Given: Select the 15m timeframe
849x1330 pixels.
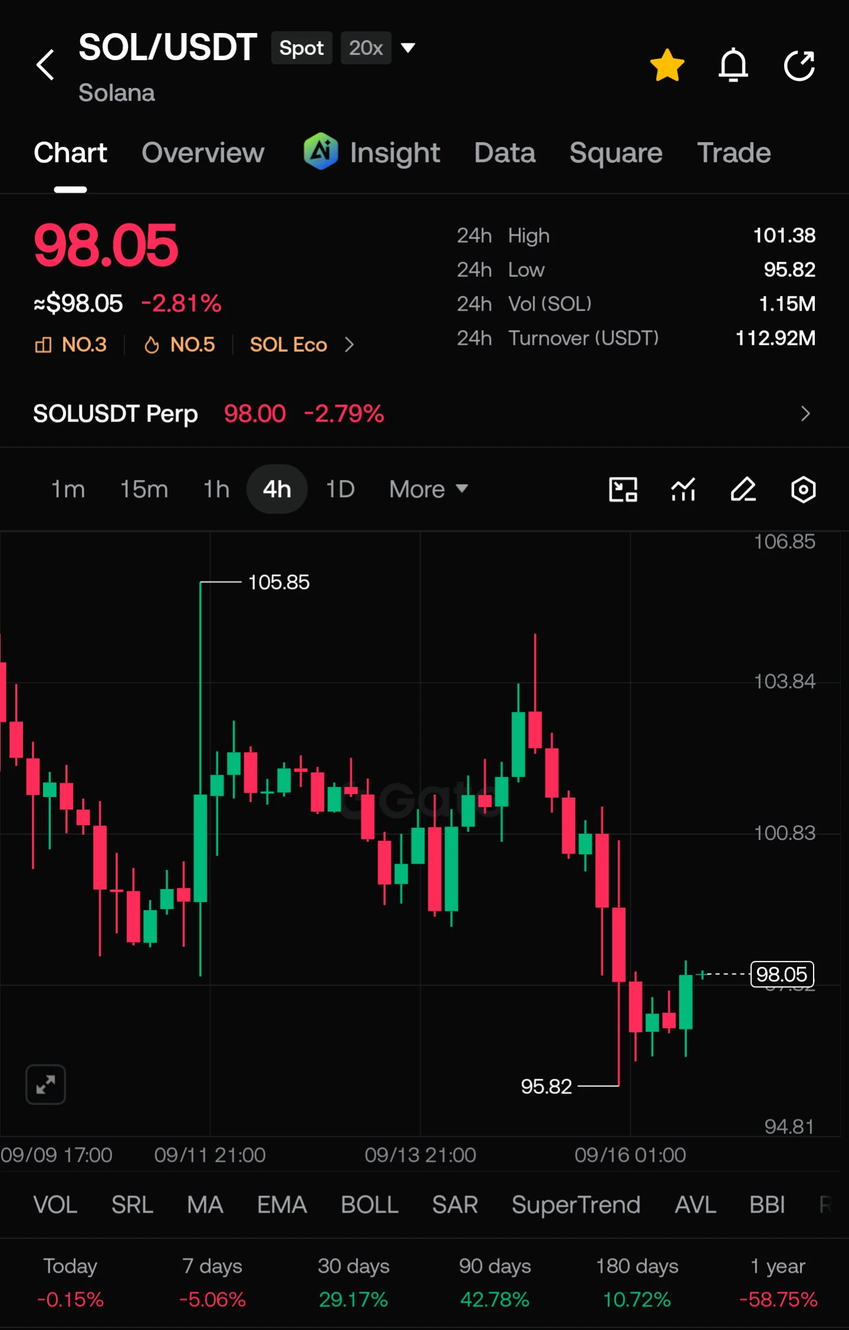Looking at the screenshot, I should (144, 489).
